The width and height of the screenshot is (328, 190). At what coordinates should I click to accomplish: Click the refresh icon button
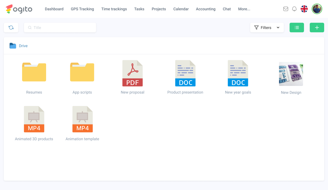pyautogui.click(x=11, y=28)
